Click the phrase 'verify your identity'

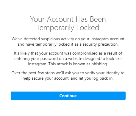click(102, 73)
